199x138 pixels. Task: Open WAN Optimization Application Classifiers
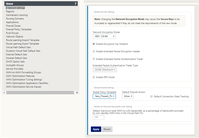tap(27, 83)
